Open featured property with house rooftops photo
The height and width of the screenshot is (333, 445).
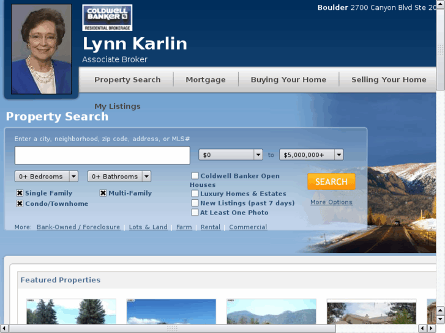click(x=372, y=311)
